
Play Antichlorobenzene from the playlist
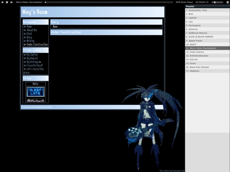pos(207,56)
